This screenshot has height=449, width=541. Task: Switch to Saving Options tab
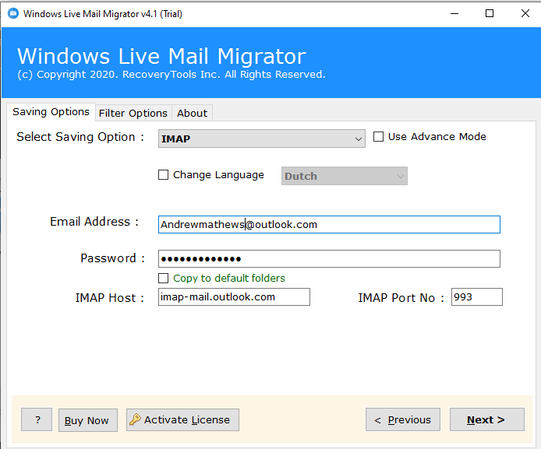[51, 112]
